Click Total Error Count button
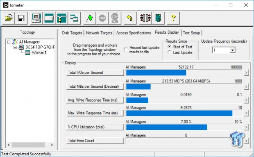 tap(95, 141)
